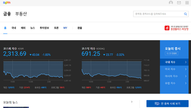Select 미국 지수 in 오늘의 증시
Screen dimensions: 191x108
(174, 69)
